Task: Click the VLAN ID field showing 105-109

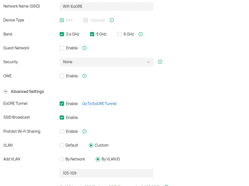Action: pyautogui.click(x=106, y=173)
